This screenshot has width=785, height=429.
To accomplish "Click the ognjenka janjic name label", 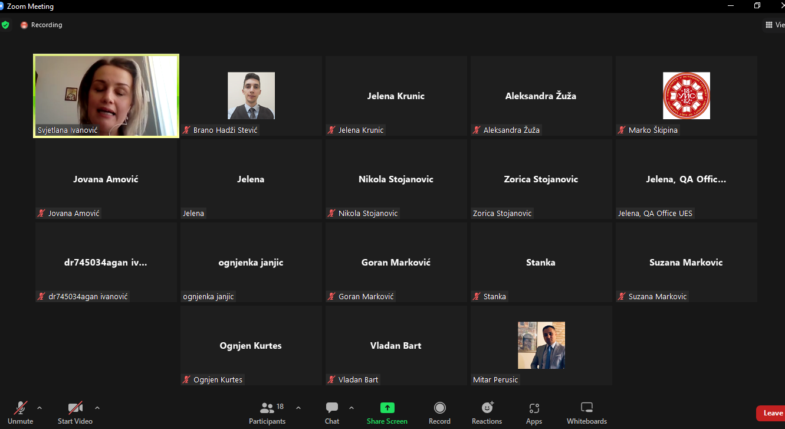I will coord(208,297).
